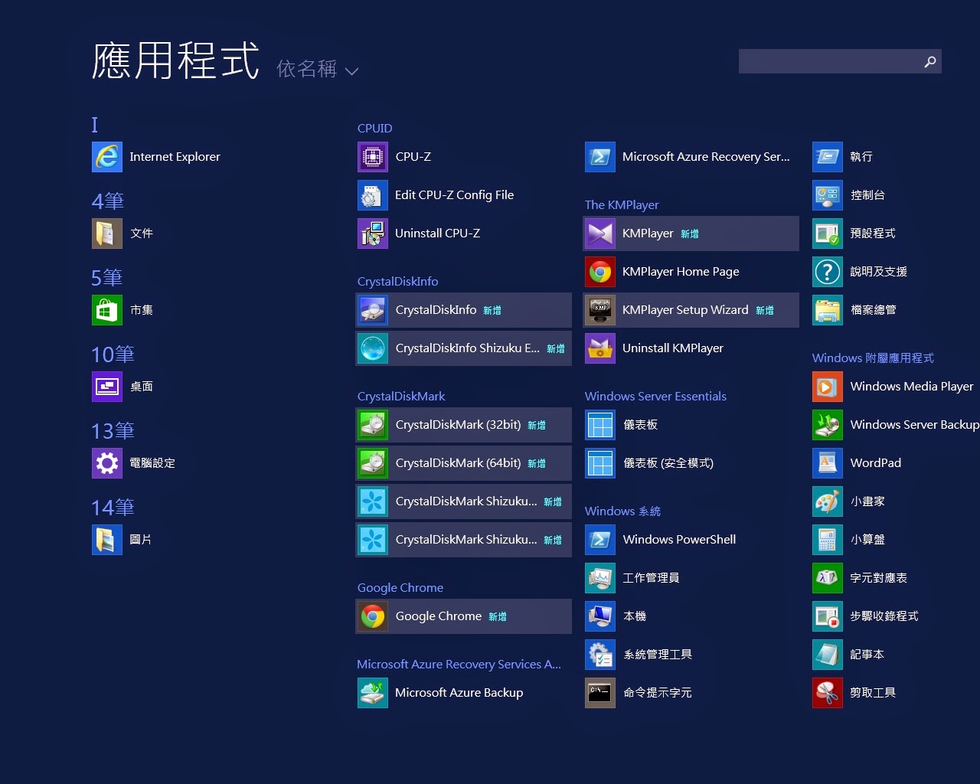
Task: Launch CrystalDiskMark (64bit) icon
Action: 373,463
